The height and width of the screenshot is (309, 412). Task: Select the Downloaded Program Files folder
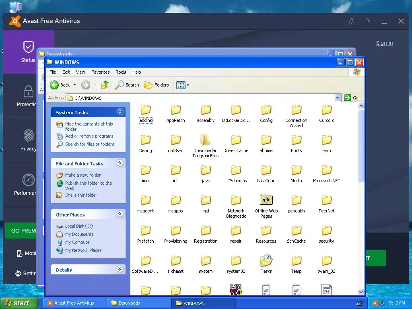[x=206, y=146]
